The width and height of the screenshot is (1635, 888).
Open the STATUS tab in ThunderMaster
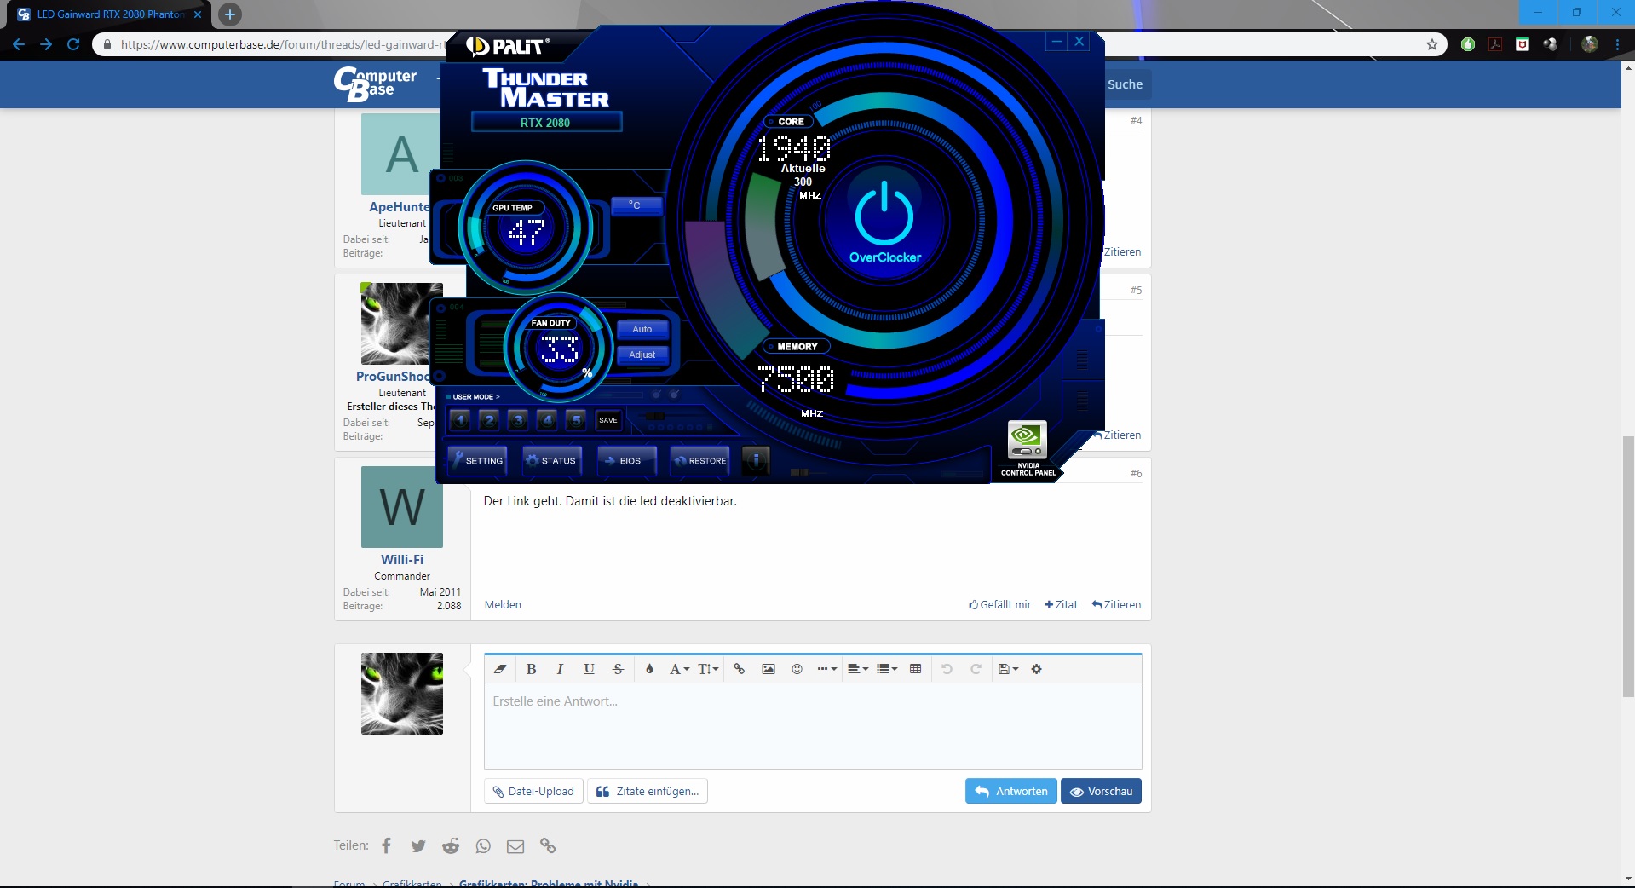[552, 461]
